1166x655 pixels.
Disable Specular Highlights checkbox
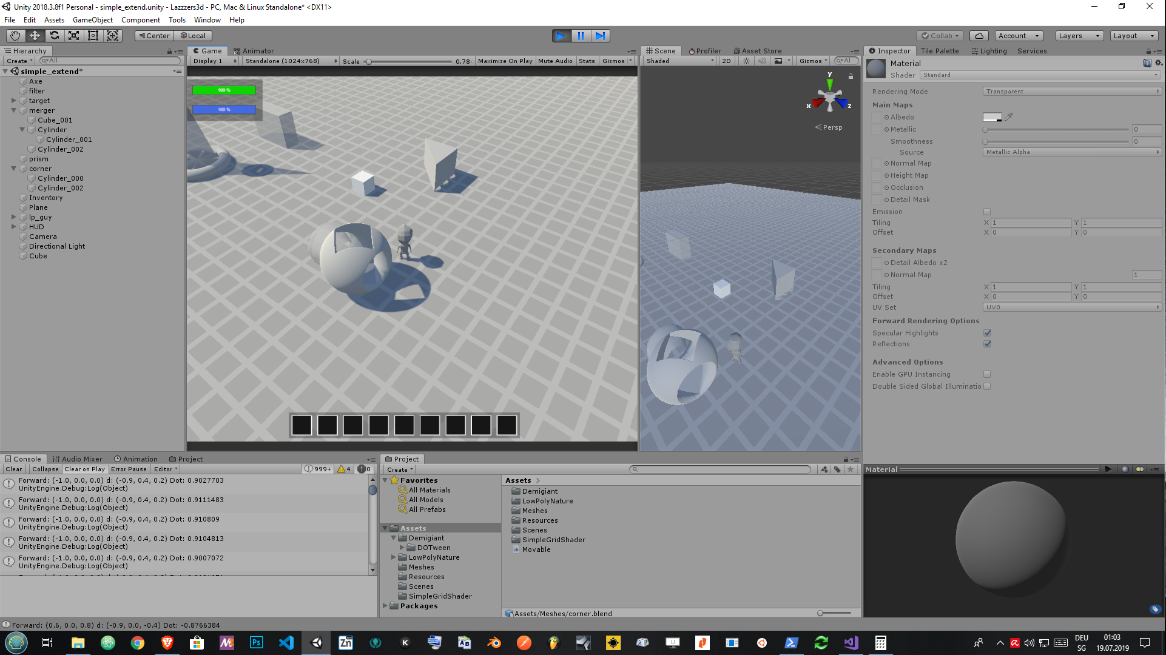click(x=987, y=333)
